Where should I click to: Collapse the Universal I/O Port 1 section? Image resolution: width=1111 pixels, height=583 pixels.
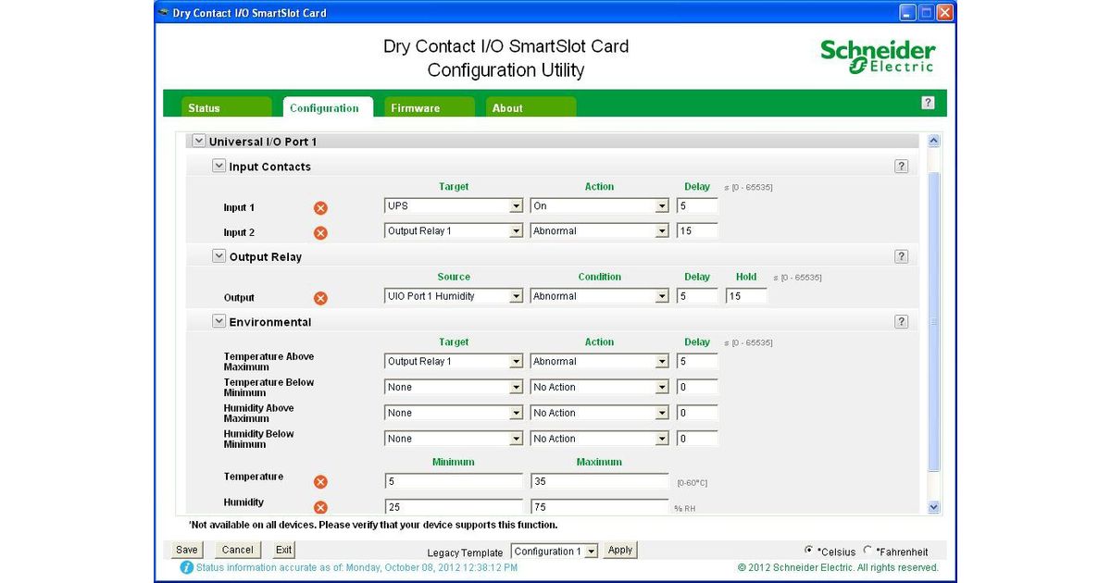(198, 142)
